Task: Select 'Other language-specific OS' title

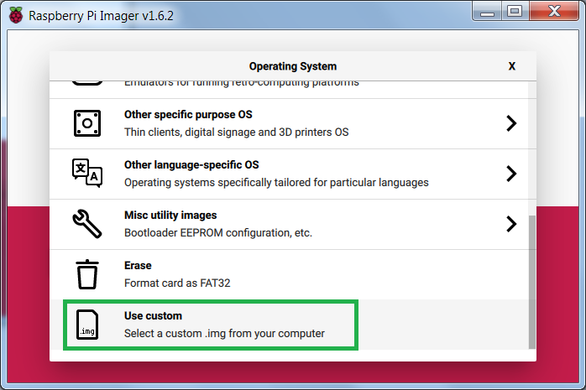Action: tap(191, 164)
